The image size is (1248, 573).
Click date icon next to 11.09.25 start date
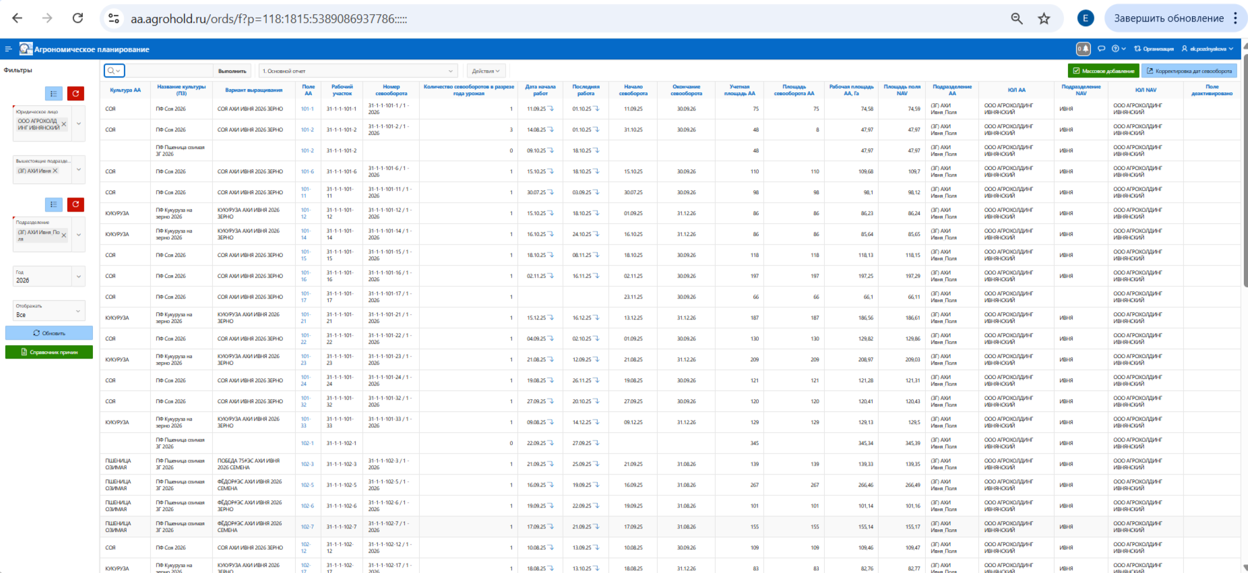(551, 109)
